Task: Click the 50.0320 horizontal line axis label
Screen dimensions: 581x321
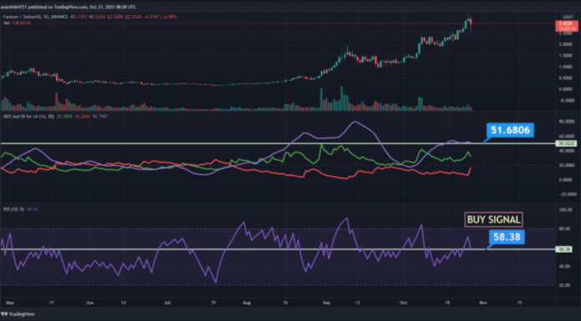Action: [566, 143]
